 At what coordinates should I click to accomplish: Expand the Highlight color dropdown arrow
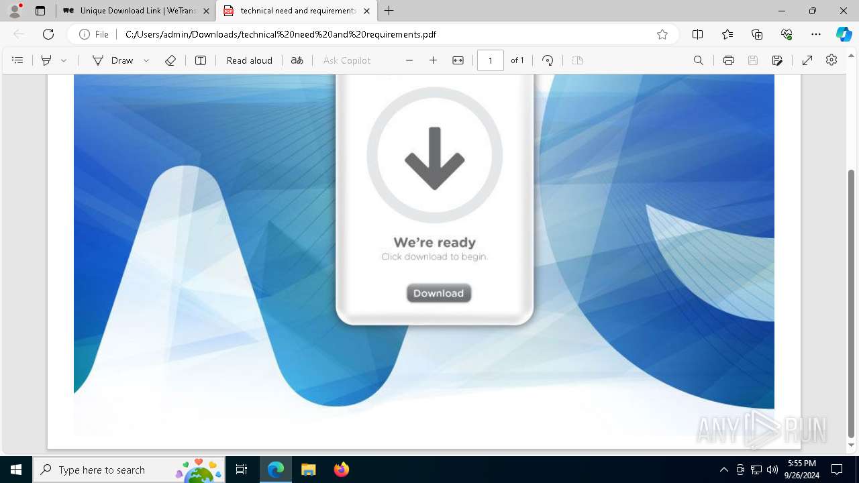click(x=64, y=60)
